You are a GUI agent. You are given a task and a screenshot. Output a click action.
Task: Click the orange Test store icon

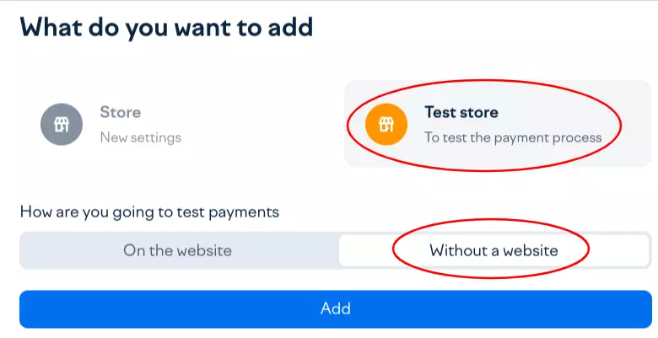coord(386,125)
